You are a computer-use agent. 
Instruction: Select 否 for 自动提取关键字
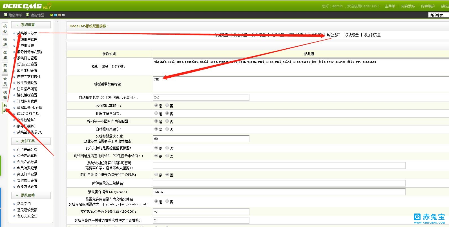click(x=167, y=129)
